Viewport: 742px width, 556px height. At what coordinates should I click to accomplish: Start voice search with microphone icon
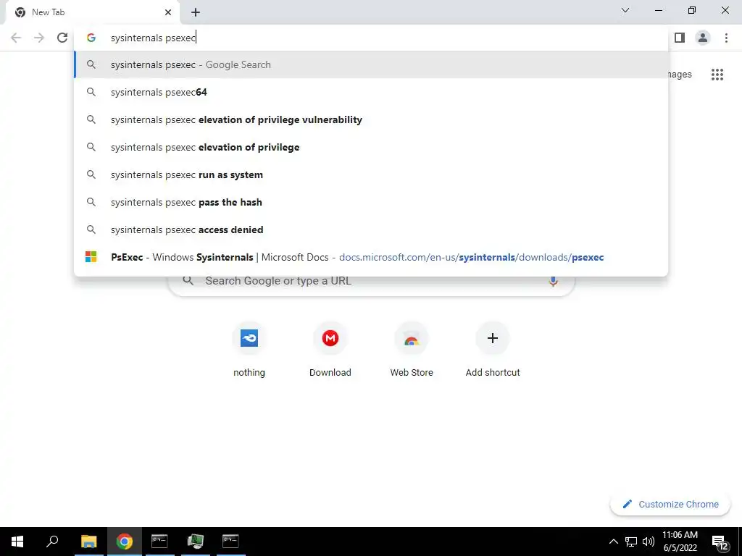click(553, 281)
